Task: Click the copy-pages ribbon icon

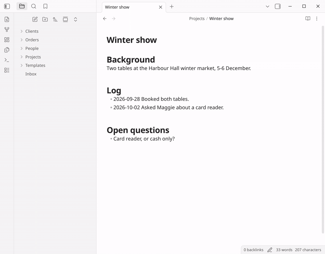Action: [7, 50]
